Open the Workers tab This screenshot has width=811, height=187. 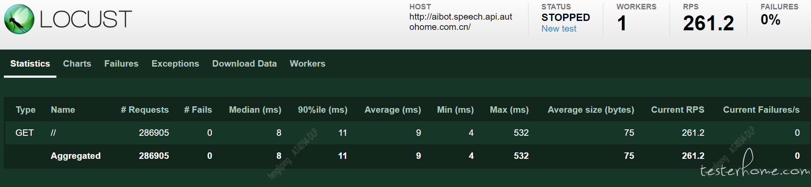308,64
